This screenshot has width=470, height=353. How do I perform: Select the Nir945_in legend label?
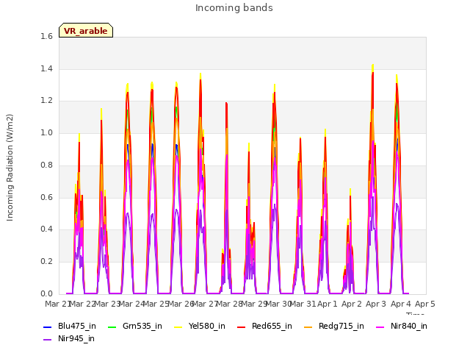point(76,339)
